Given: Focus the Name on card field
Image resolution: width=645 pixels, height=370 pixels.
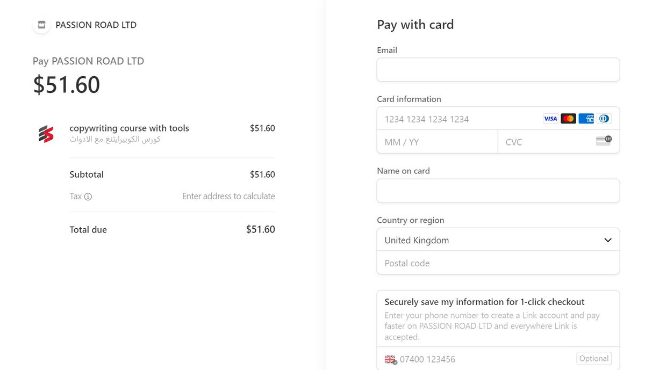Looking at the screenshot, I should [498, 191].
